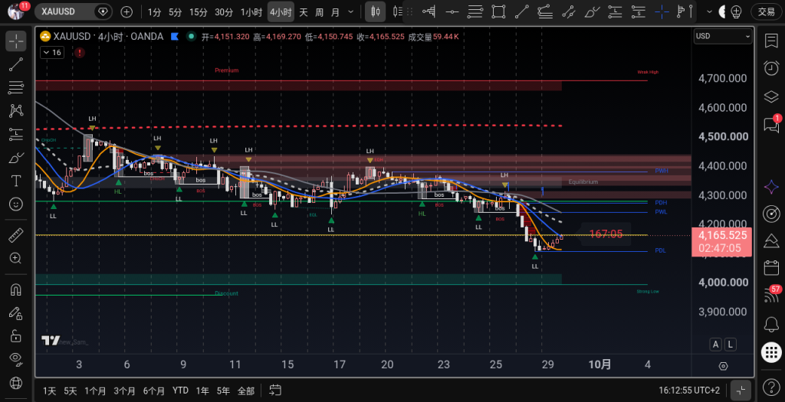Screen dimensions: 785x402
Task: Open the object tree layers panel
Action: [771, 96]
